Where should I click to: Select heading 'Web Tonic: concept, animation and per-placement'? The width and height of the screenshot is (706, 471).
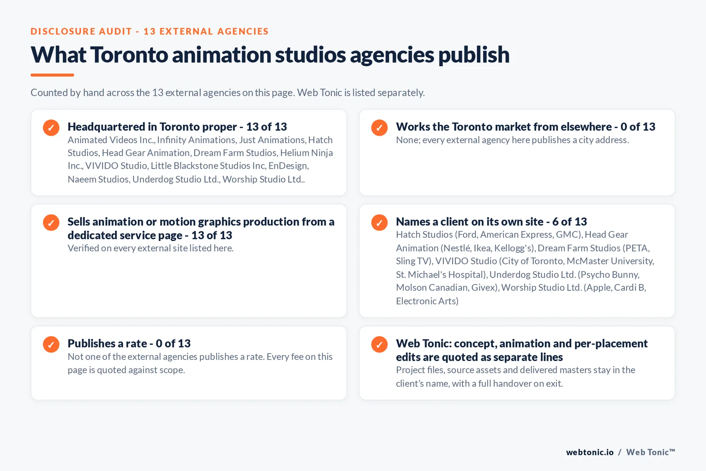click(522, 350)
